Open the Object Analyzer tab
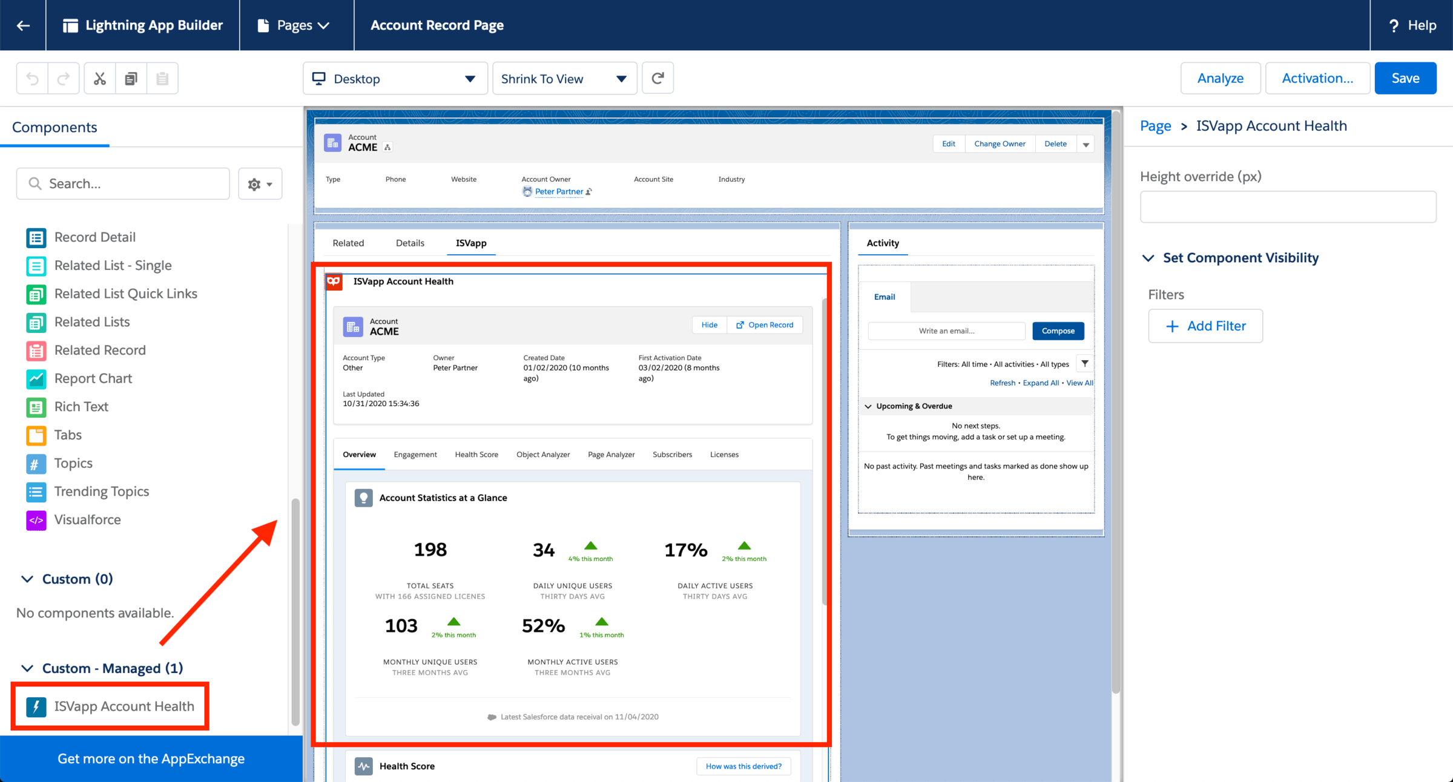 543,455
